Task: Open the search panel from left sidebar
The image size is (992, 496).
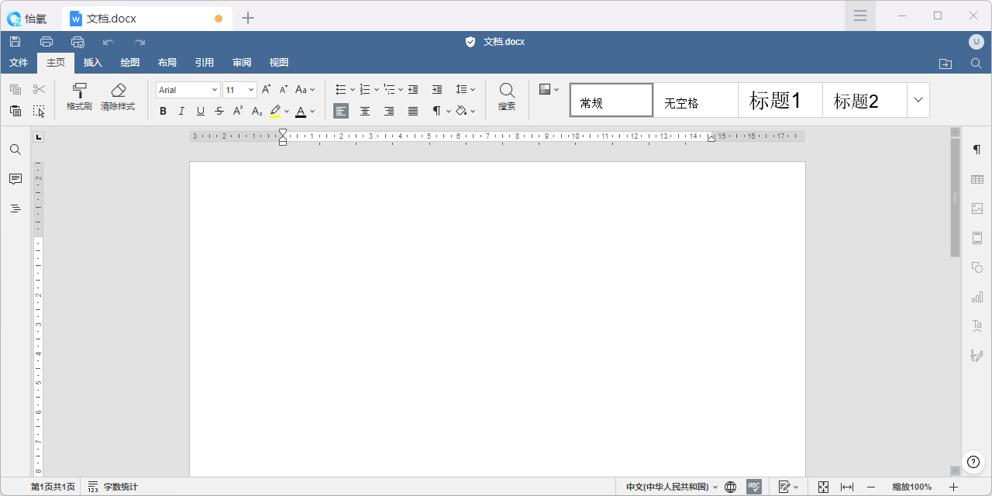Action: point(15,150)
